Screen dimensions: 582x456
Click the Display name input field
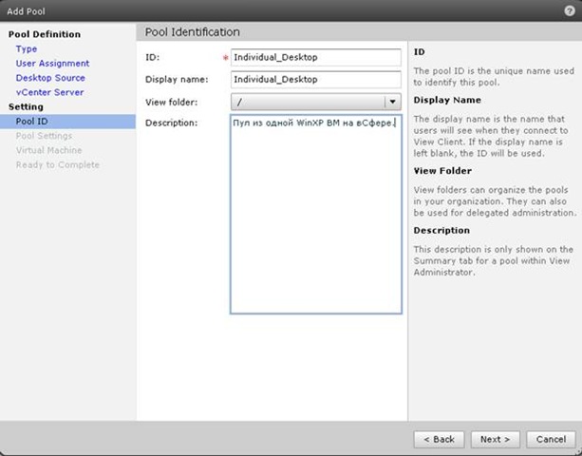click(x=316, y=79)
